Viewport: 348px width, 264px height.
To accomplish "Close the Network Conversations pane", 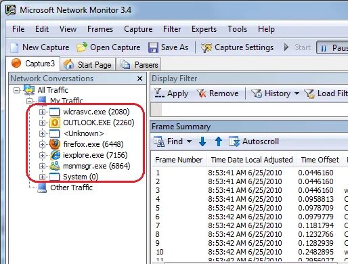I will coord(139,79).
